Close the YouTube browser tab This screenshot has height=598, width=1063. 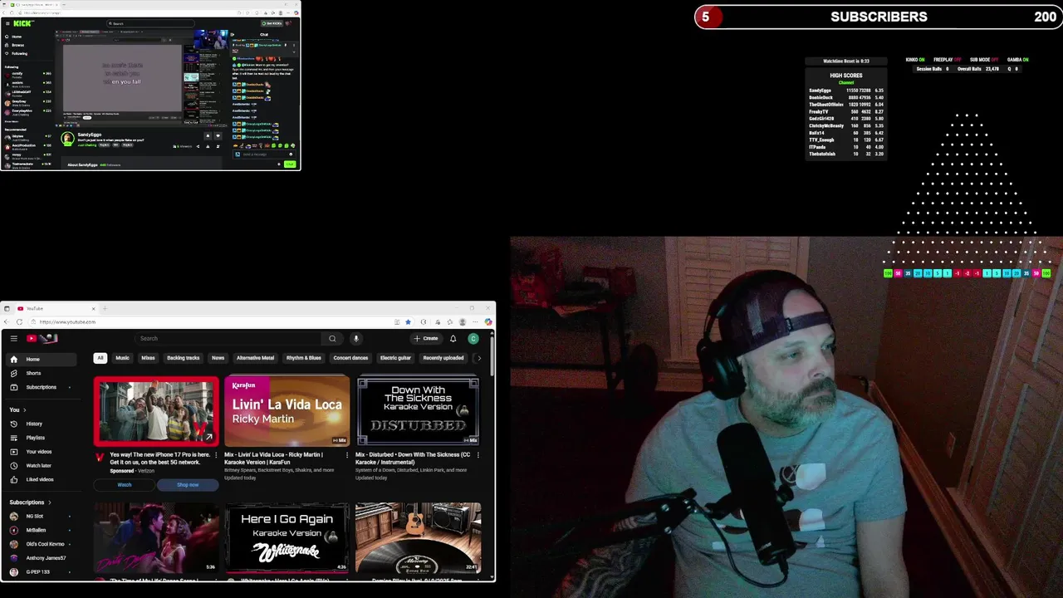[x=93, y=308]
